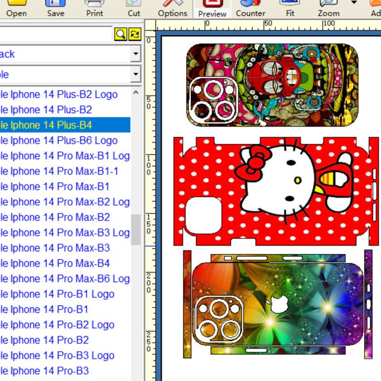Image resolution: width=381 pixels, height=381 pixels.
Task: Click the Open toolbar icon
Action: point(17,9)
